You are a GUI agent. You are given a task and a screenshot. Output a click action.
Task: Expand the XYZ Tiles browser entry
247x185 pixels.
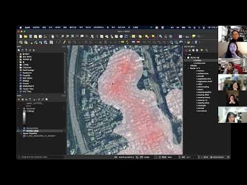coord(18,91)
